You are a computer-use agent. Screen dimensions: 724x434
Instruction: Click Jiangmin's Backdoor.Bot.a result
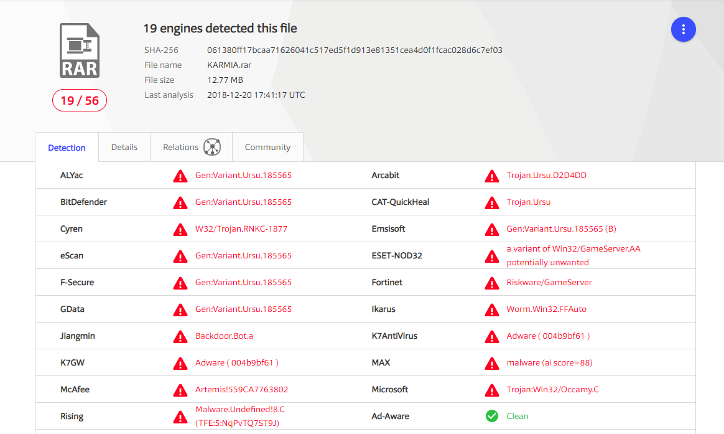224,336
